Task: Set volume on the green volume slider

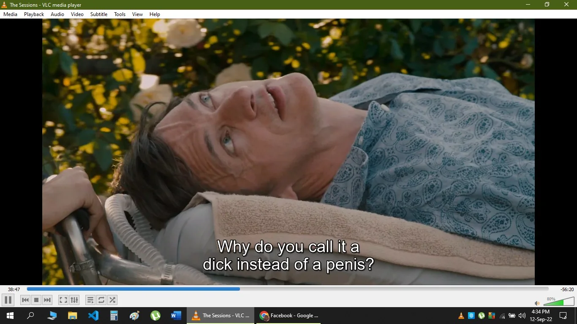Action: pyautogui.click(x=559, y=302)
